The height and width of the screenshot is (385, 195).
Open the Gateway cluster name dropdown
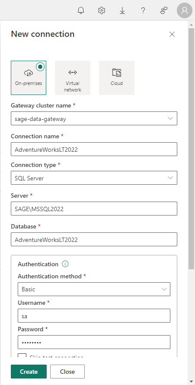tap(94, 118)
